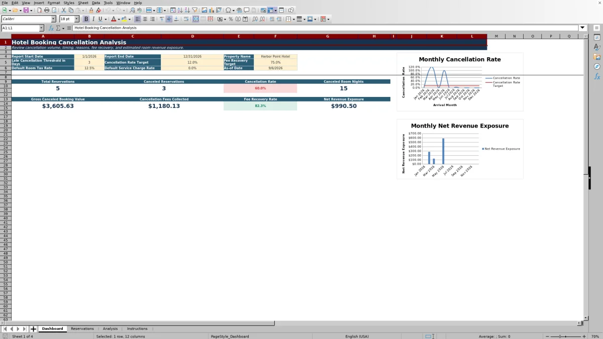Click the AutoFilter funnel icon
This screenshot has height=339, width=603.
tap(194, 10)
